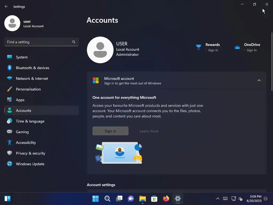Open File Explorer from the taskbar
273x205 pixels.
pyautogui.click(x=142, y=199)
